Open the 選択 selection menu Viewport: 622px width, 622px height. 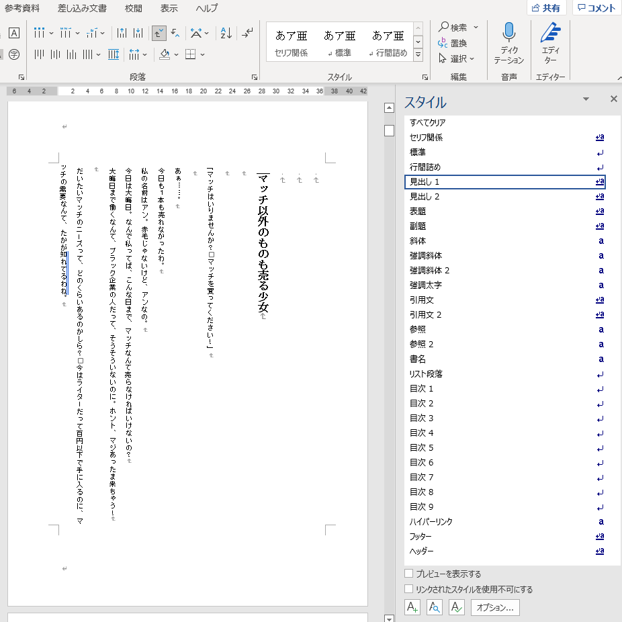[x=456, y=58]
